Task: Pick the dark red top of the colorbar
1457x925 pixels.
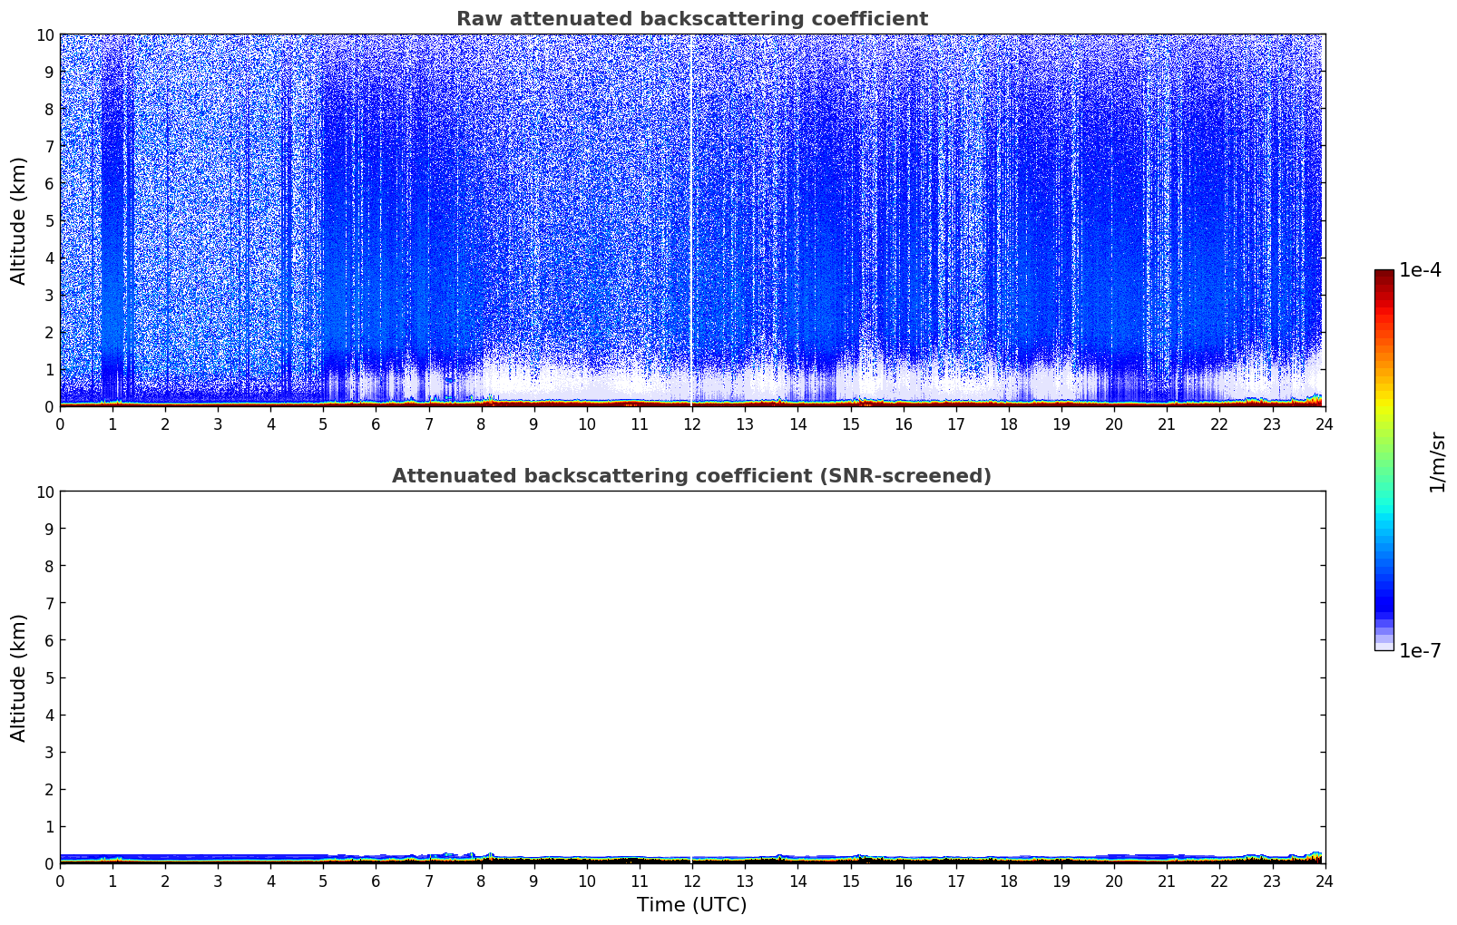Action: tap(1384, 276)
